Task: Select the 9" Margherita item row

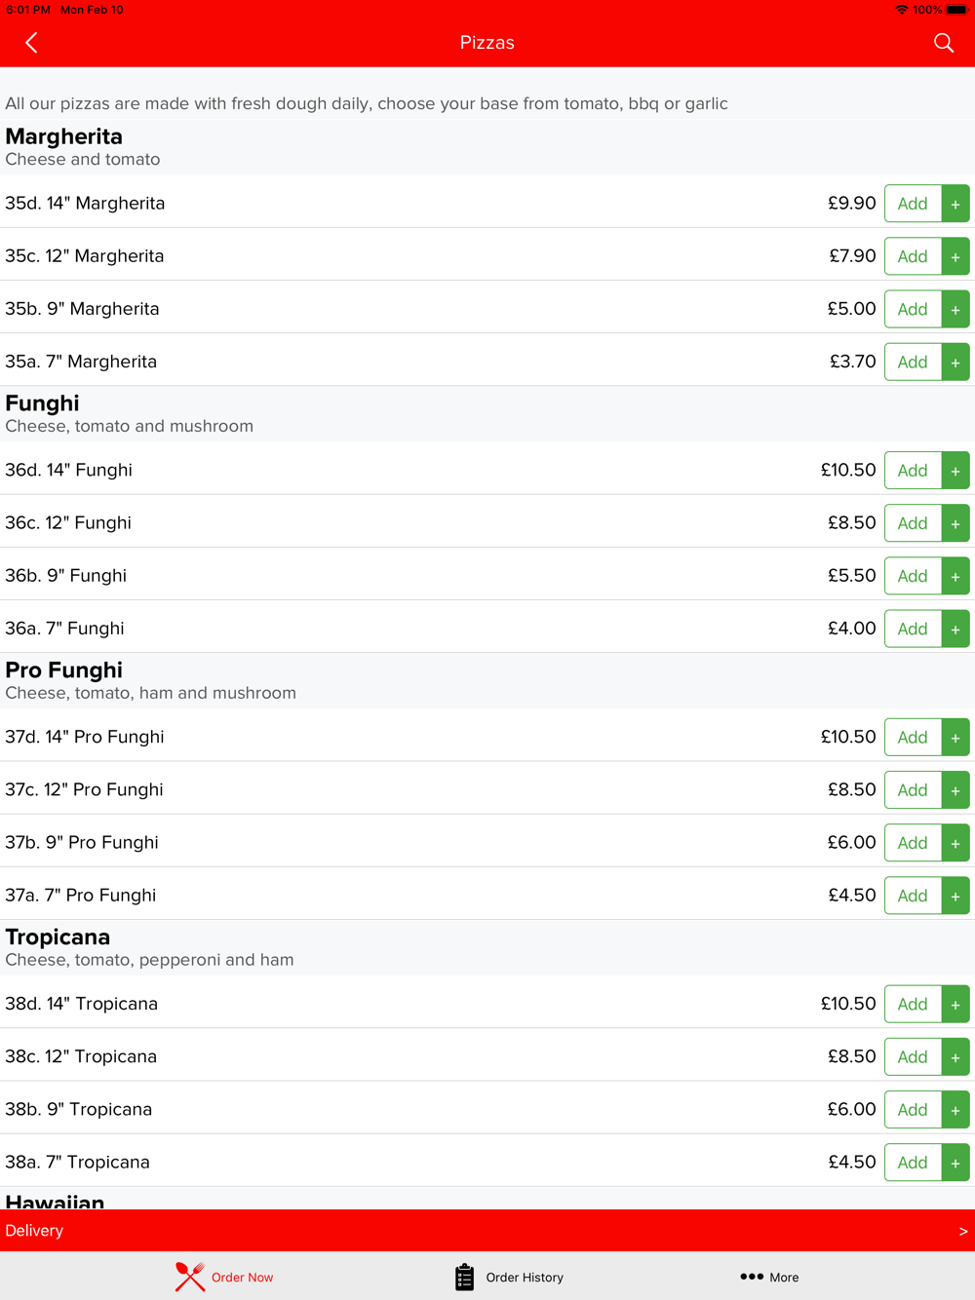Action: point(487,309)
